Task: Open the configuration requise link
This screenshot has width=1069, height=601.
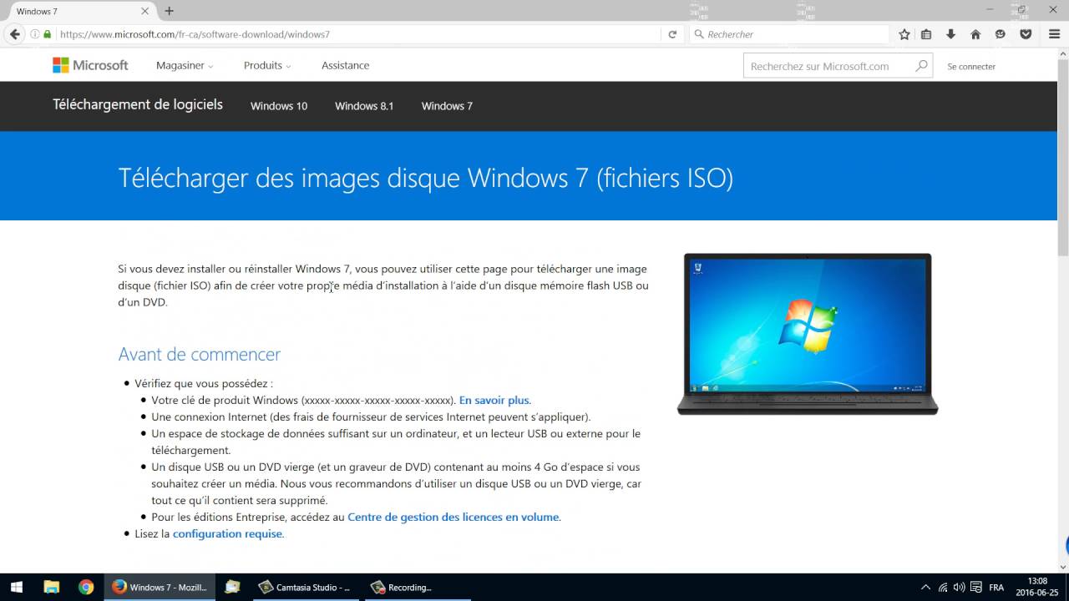Action: (x=228, y=533)
